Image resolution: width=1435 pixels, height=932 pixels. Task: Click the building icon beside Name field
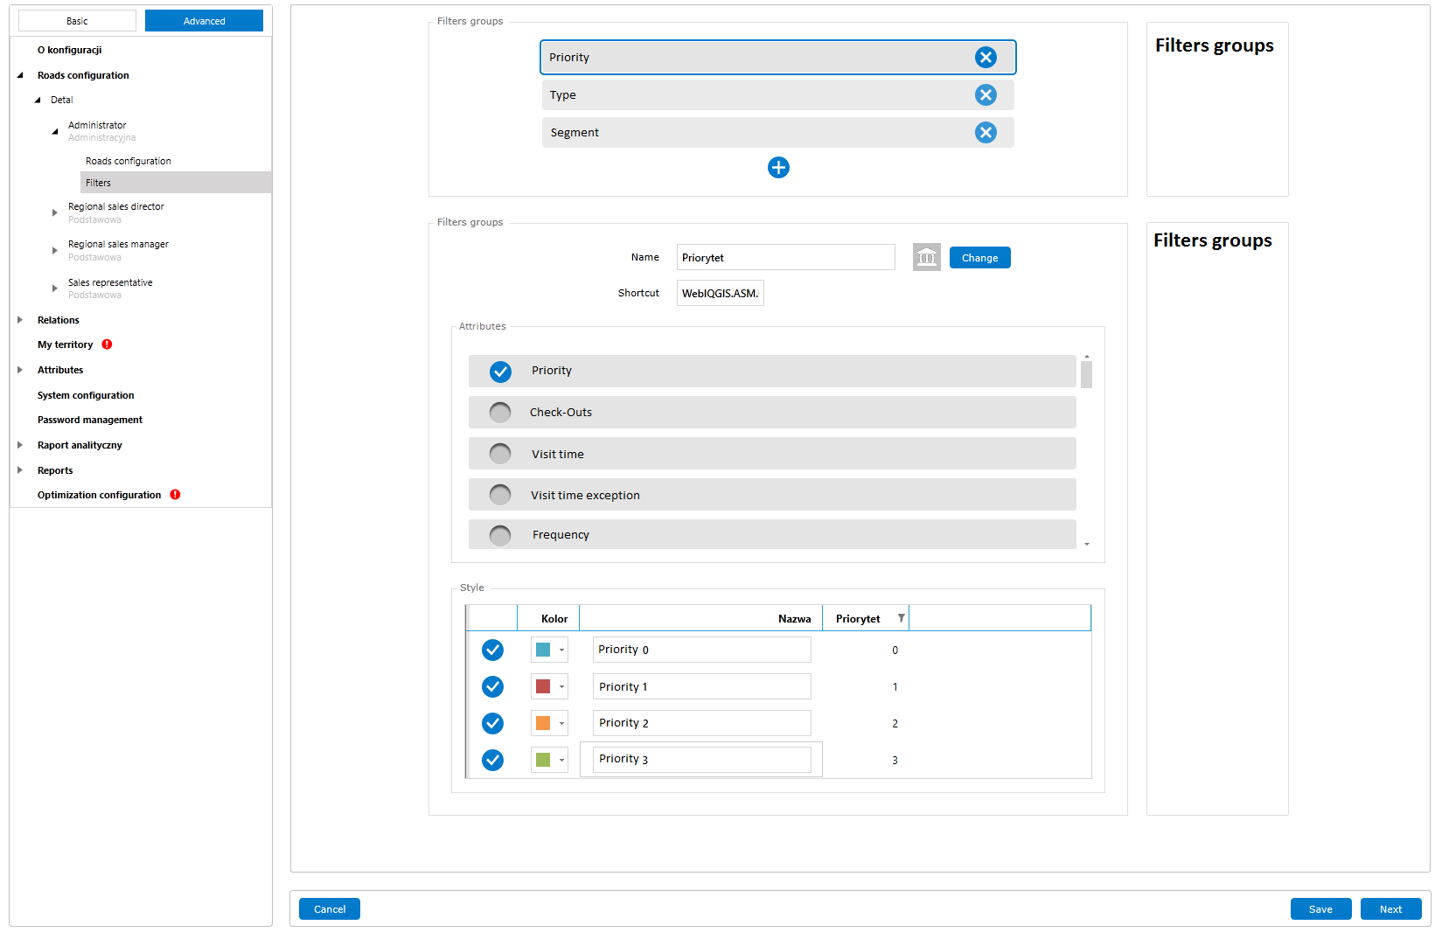pos(926,257)
